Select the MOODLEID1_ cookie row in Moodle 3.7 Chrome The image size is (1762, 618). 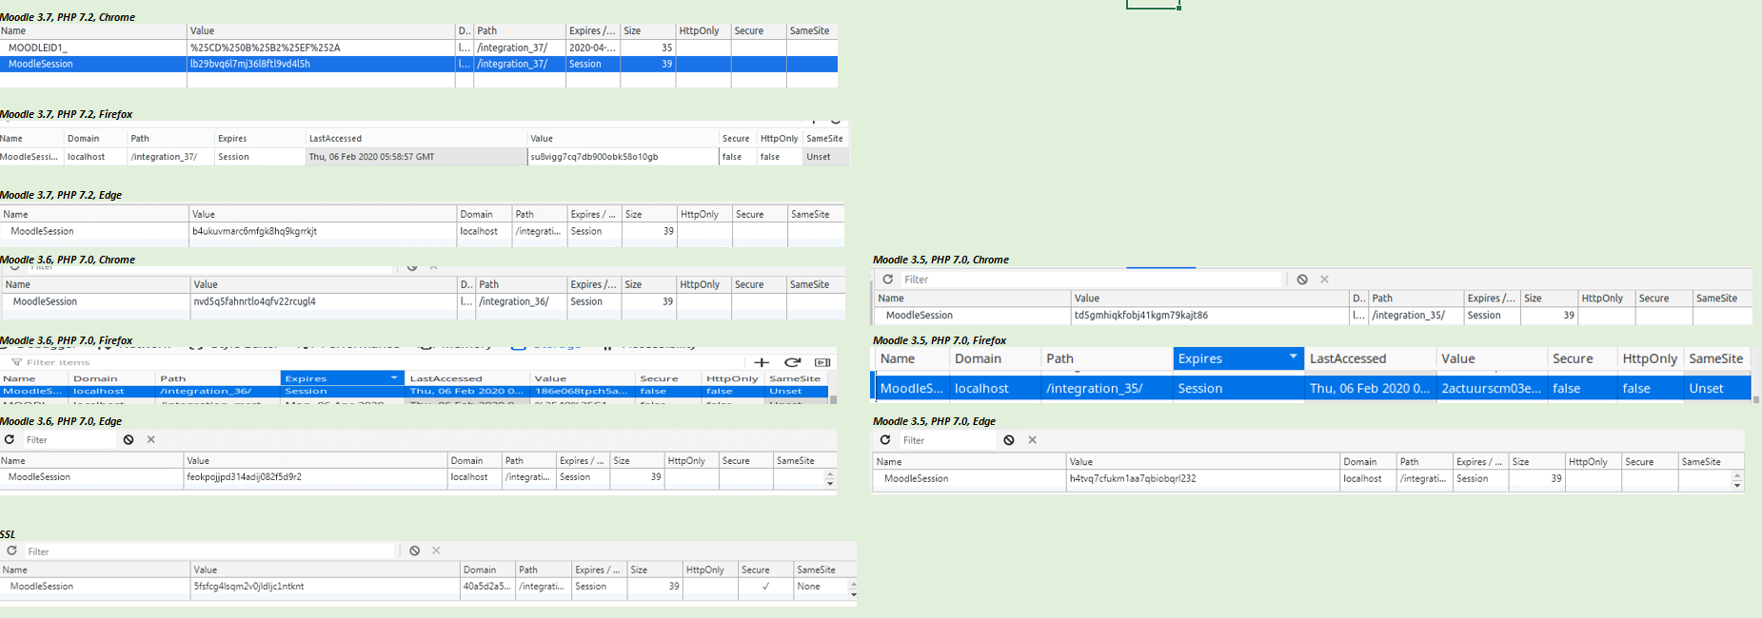419,48
